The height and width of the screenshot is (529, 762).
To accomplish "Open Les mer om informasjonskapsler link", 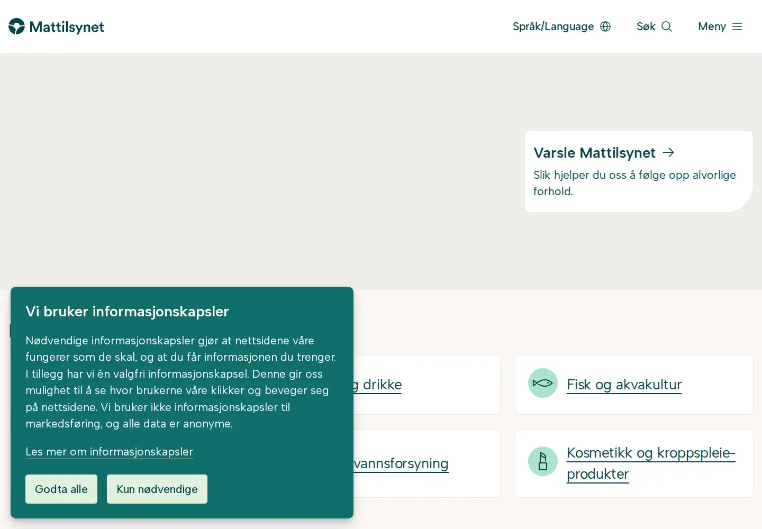I will pos(109,452).
